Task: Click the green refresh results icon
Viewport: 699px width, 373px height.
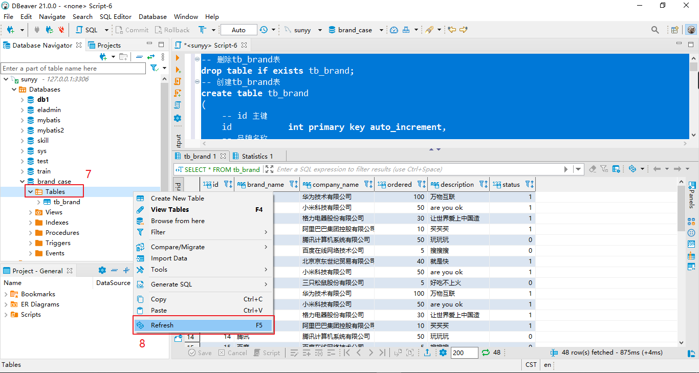Action: click(x=486, y=353)
